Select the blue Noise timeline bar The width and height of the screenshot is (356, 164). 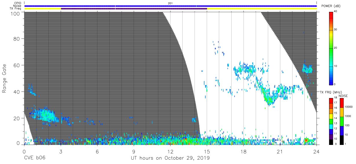170,6
